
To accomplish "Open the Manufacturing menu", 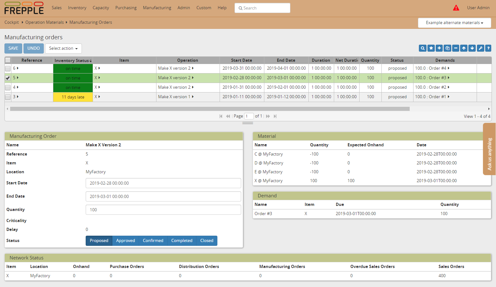I will (x=157, y=8).
